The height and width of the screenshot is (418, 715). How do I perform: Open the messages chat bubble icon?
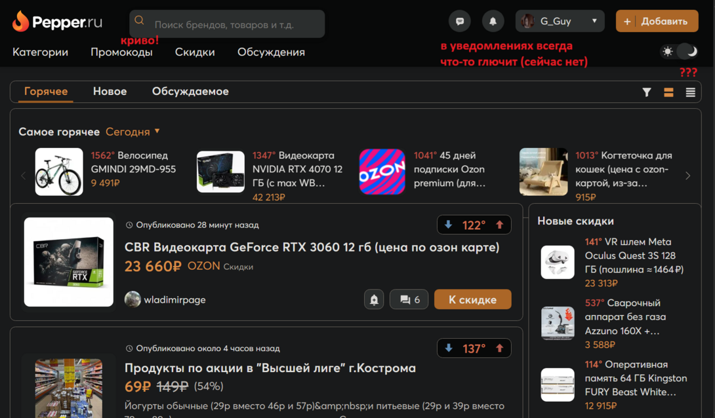click(460, 21)
